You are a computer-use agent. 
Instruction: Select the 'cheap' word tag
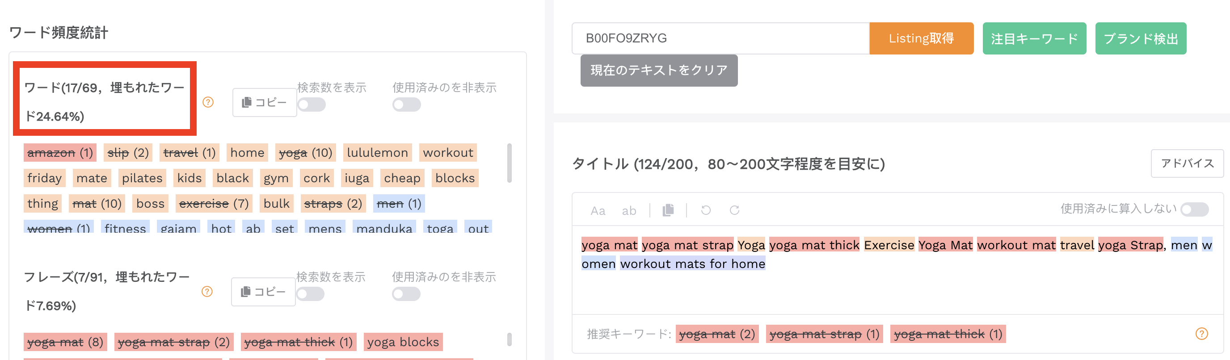pos(402,178)
